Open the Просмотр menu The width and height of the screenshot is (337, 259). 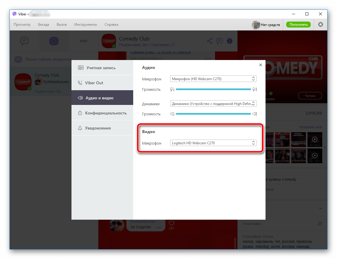point(22,25)
